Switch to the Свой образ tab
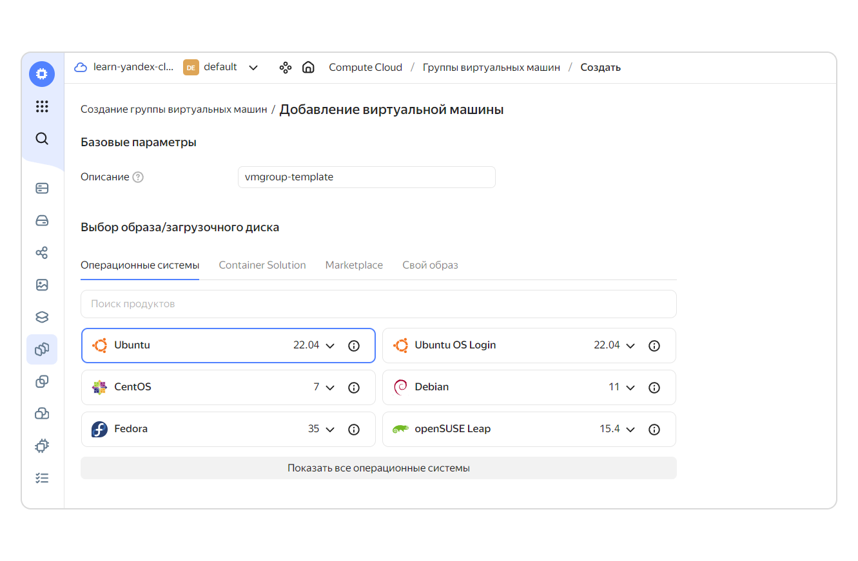The width and height of the screenshot is (858, 561). tap(430, 265)
